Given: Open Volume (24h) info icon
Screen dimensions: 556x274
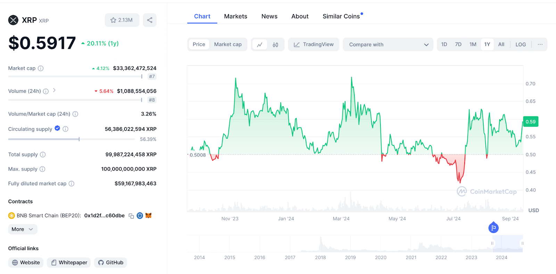Looking at the screenshot, I should pos(46,91).
